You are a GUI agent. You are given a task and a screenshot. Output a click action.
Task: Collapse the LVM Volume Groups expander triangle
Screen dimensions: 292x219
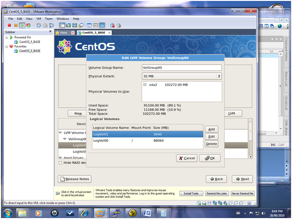click(60, 133)
